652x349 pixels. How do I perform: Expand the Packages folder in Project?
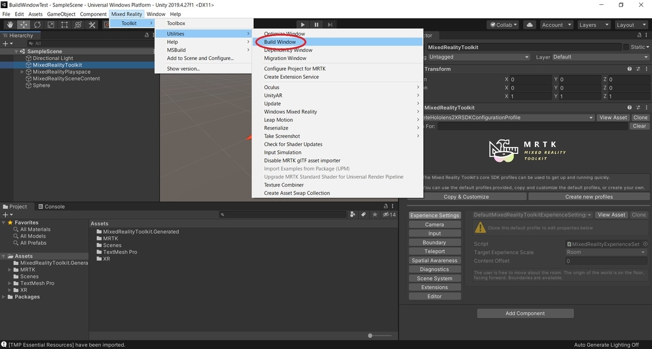click(3, 296)
